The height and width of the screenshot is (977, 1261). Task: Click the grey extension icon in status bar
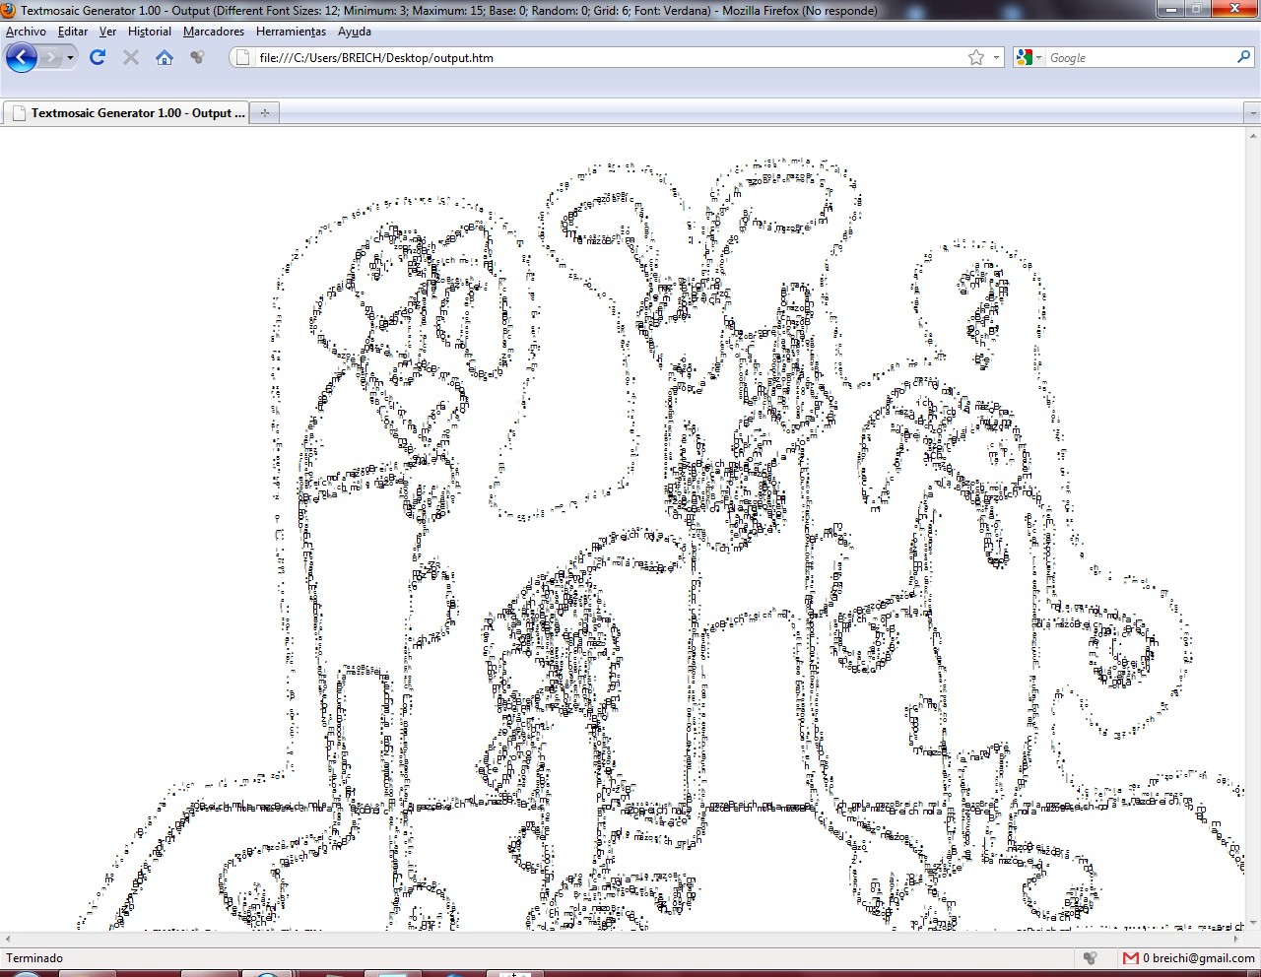(1090, 958)
